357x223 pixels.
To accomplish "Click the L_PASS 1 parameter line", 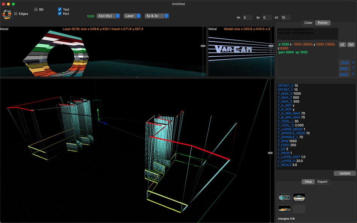I will pos(284,153).
